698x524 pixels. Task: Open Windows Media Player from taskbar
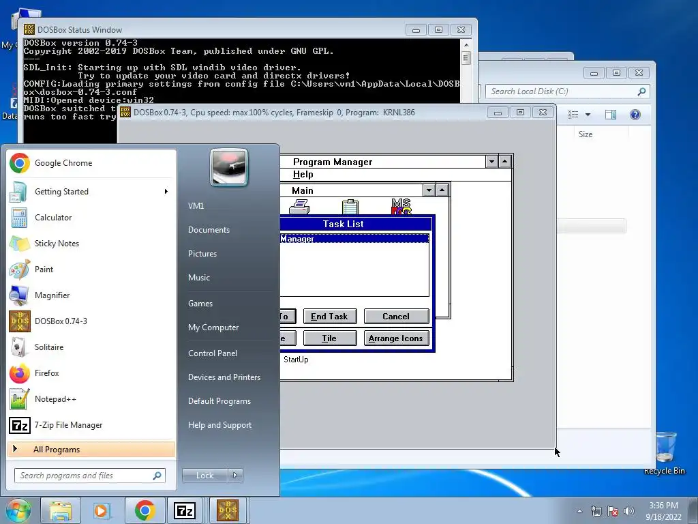[102, 510]
